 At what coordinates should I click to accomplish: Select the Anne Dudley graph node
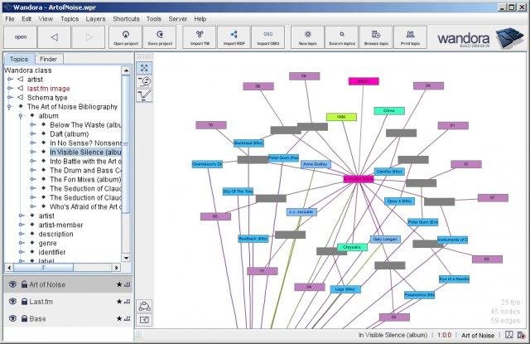click(x=316, y=164)
